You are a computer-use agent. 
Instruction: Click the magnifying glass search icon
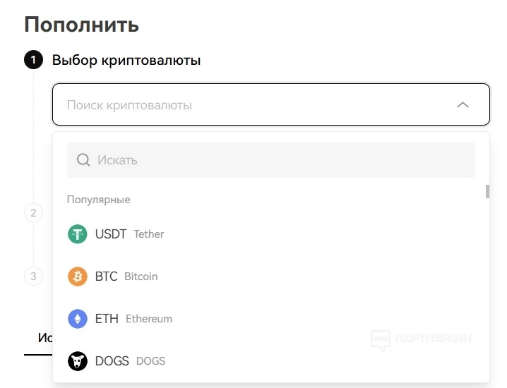point(83,160)
